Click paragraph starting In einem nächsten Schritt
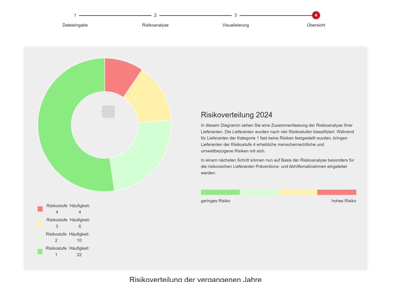 (x=278, y=166)
